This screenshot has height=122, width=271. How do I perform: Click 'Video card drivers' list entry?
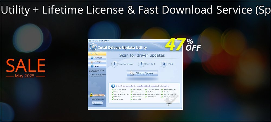pyautogui.click(x=152, y=89)
